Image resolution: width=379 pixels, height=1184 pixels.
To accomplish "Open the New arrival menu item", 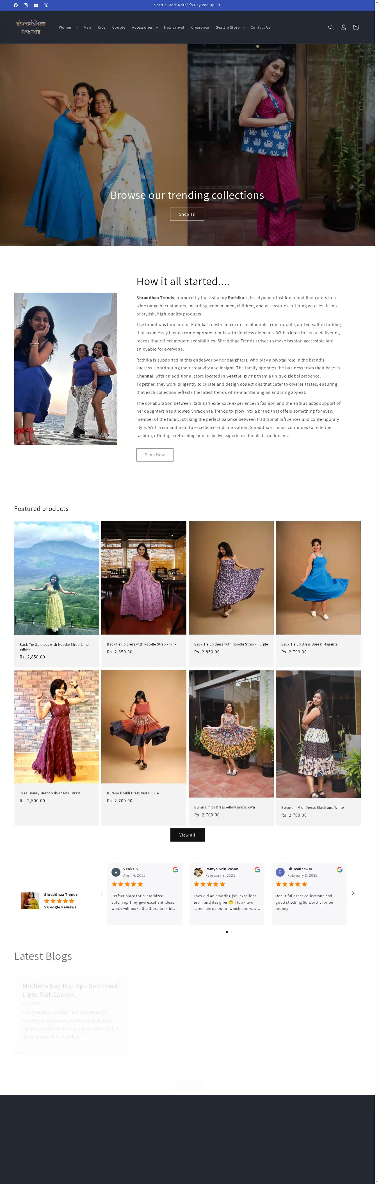I will click(x=174, y=28).
